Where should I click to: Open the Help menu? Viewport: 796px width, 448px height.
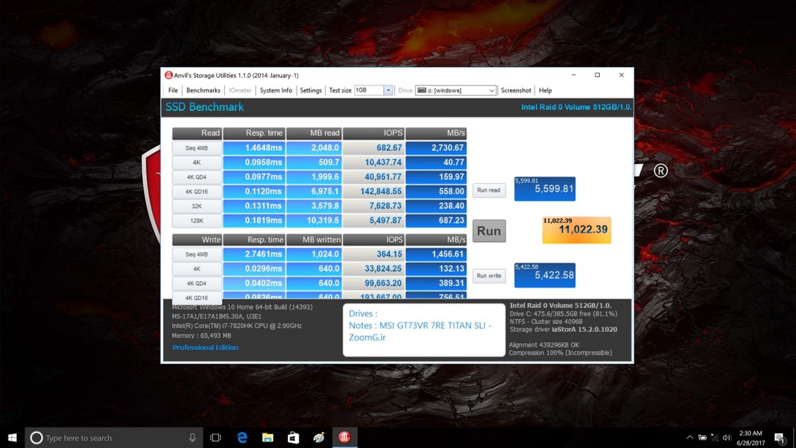click(545, 90)
